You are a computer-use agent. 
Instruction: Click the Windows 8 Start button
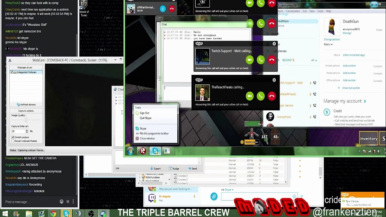click(5, 214)
